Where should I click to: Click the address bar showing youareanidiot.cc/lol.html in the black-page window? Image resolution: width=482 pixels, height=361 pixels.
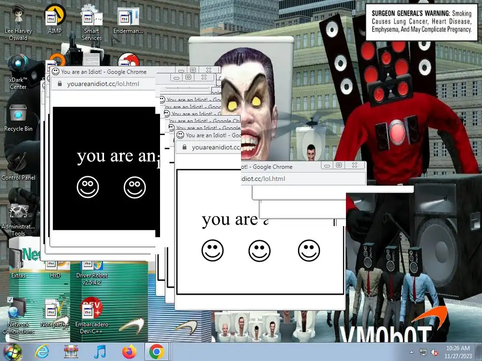click(x=103, y=84)
